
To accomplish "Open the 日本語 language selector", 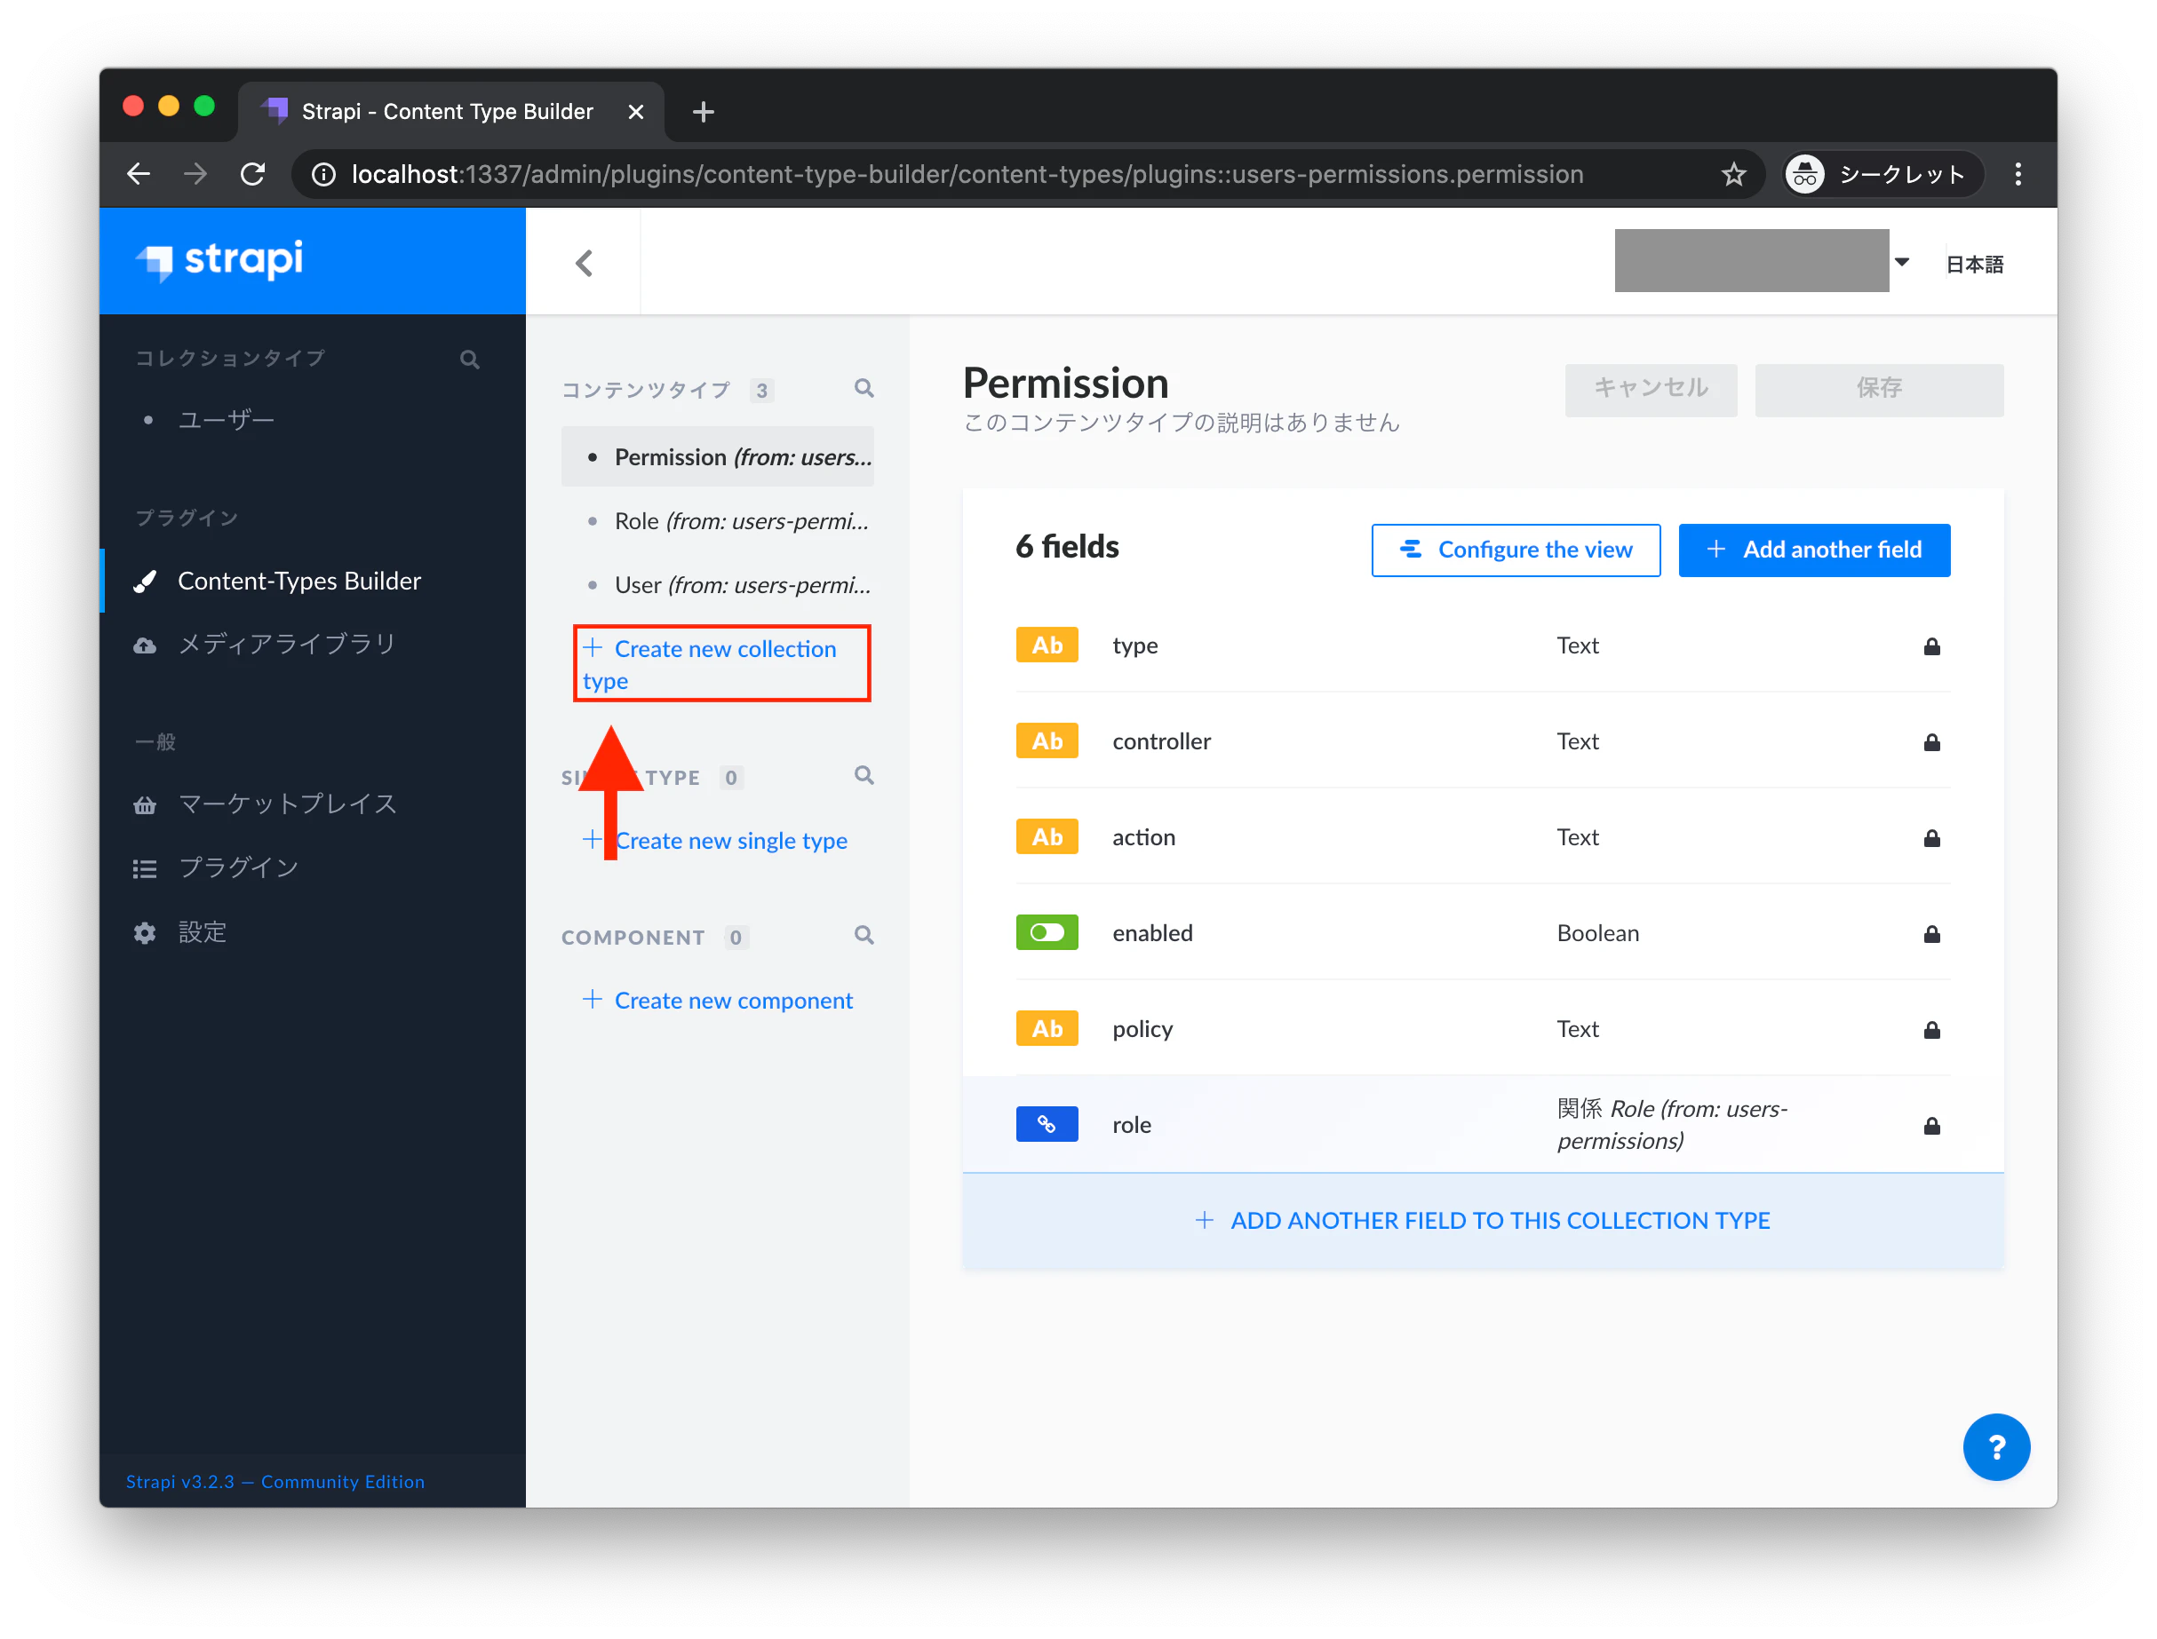I will pyautogui.click(x=1975, y=265).
